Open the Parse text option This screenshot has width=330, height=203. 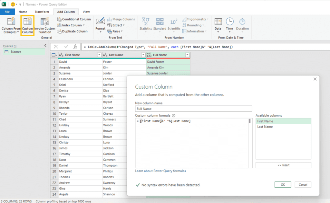115,31
